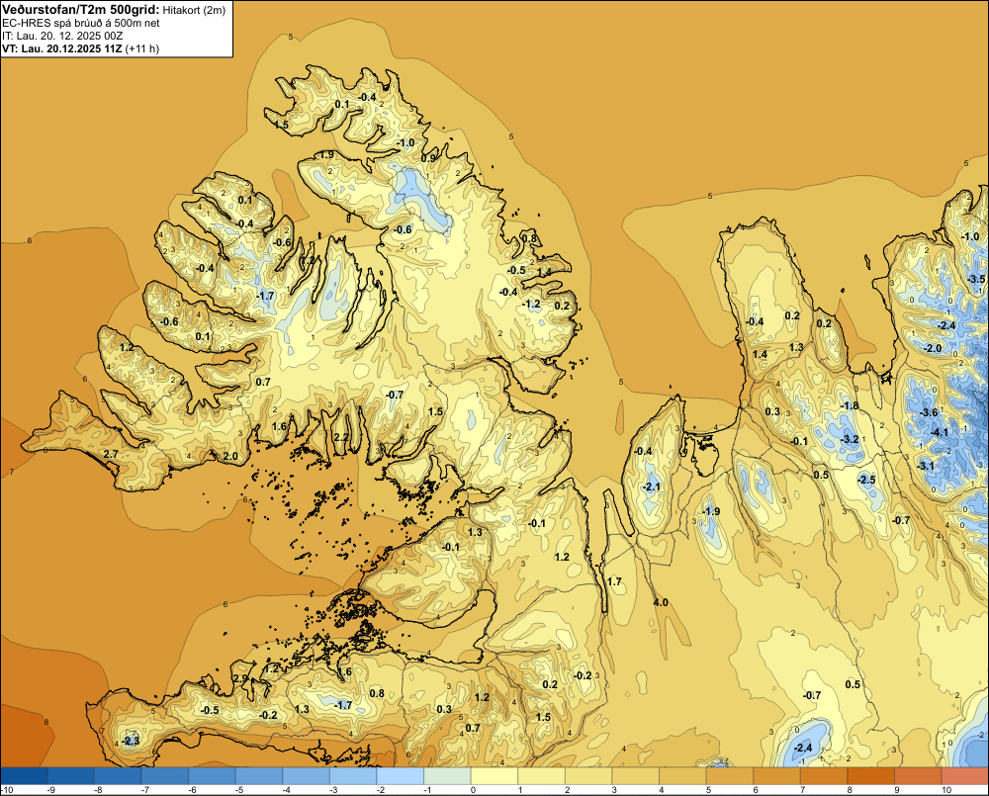Viewport: 989px width, 796px height.
Task: Click the -8 tick label on the color scale
Action: pos(98,790)
